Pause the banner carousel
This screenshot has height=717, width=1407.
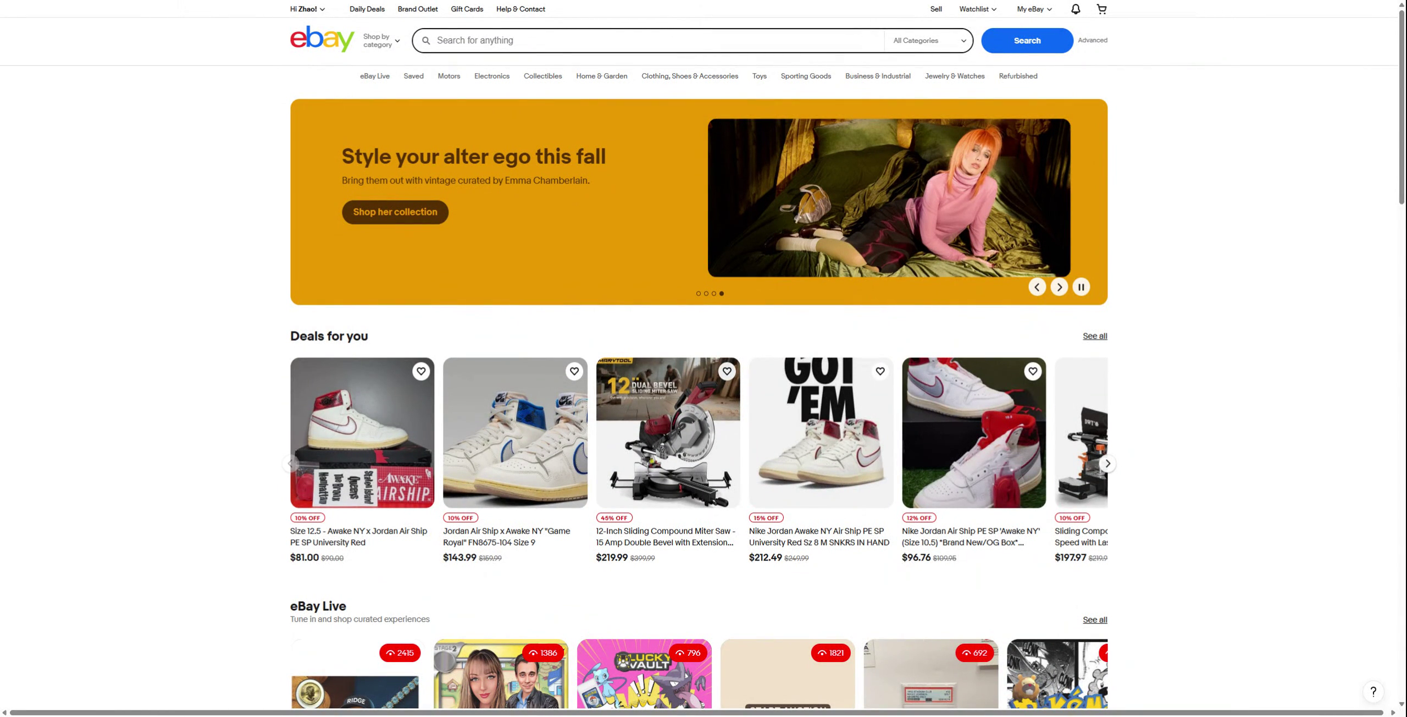point(1081,287)
